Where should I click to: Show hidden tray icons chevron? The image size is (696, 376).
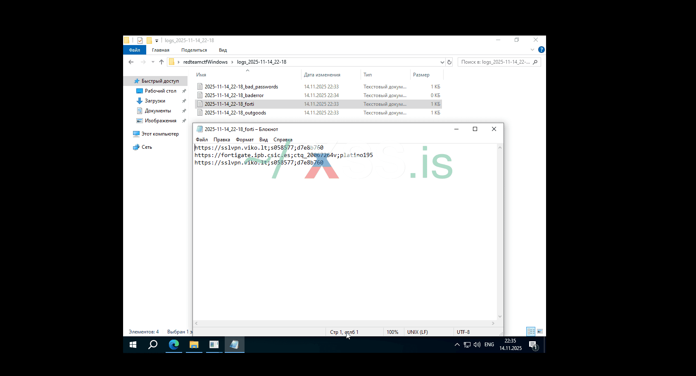click(457, 345)
